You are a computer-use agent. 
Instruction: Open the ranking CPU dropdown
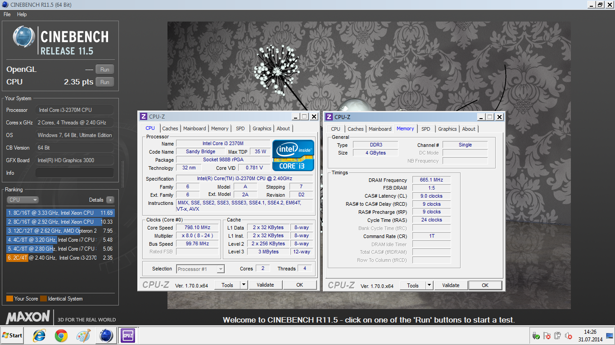coord(23,200)
